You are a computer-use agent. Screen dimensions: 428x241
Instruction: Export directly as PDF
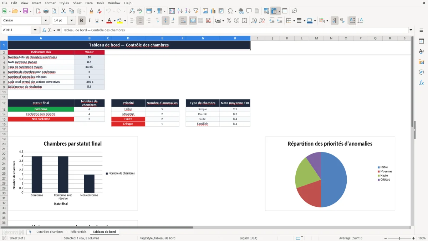(x=38, y=11)
